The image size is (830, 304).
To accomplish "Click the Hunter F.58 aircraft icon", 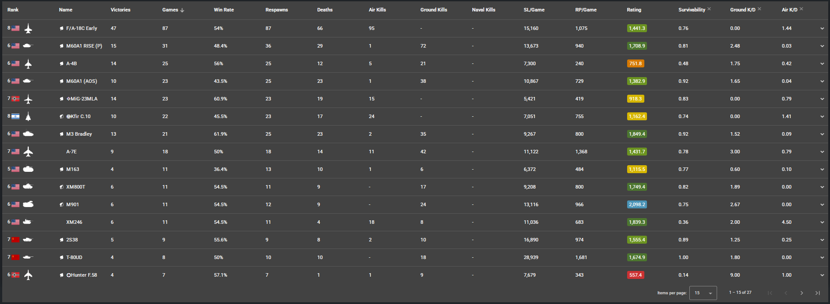I will [x=28, y=275].
